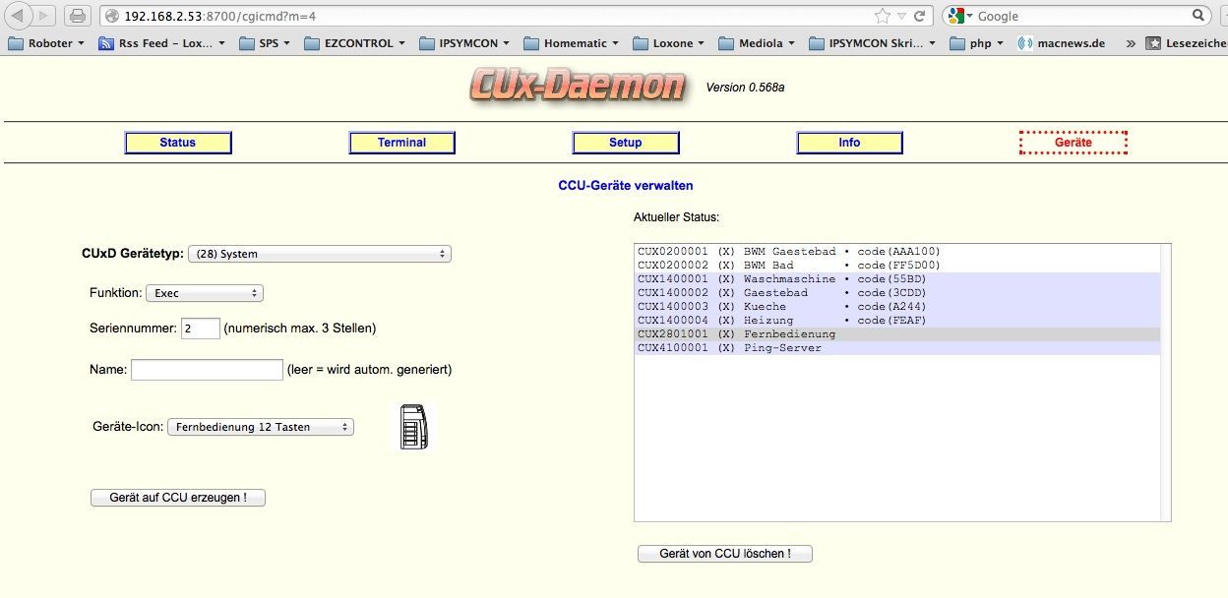Click Gerät von CCU löschen ! button
This screenshot has height=598, width=1228.
pos(725,554)
